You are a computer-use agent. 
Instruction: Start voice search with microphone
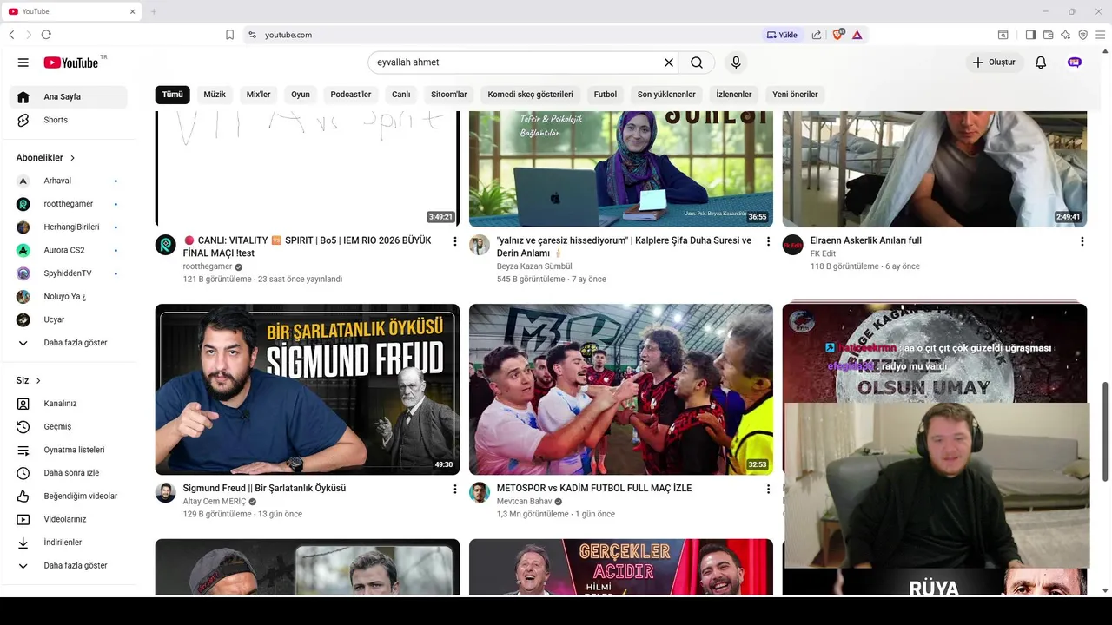pos(736,62)
